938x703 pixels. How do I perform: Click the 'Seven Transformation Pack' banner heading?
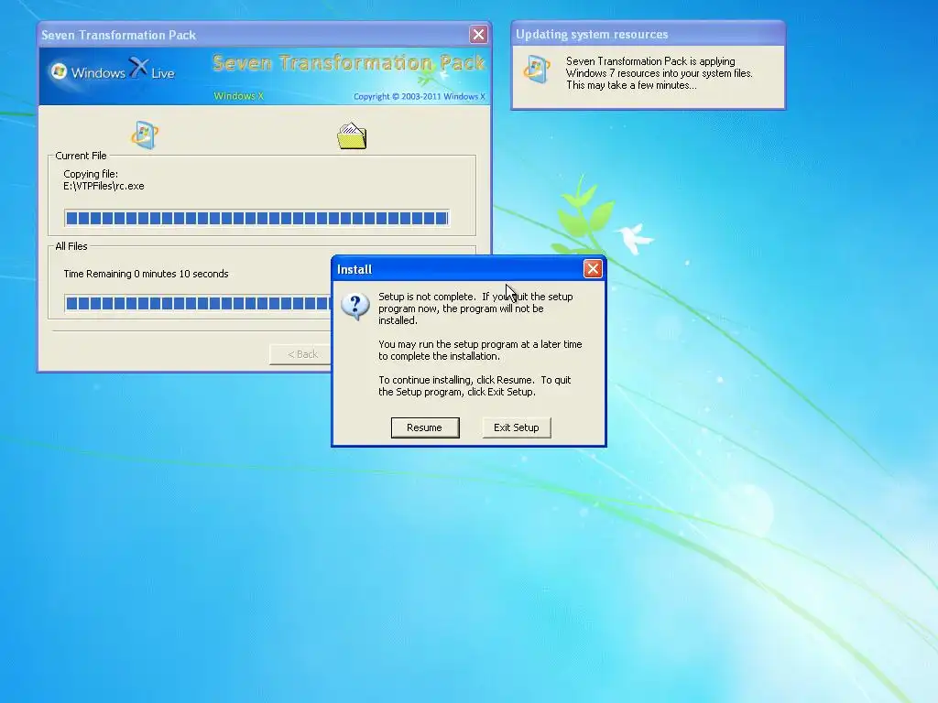click(349, 63)
